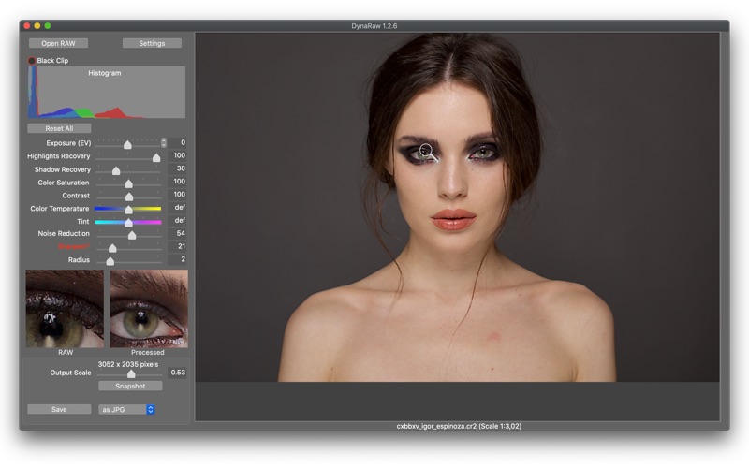
Task: Click the Sharpen slider handle
Action: click(112, 248)
